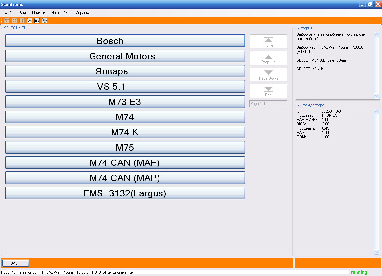Click the Page Up navigation button

pos(268,58)
